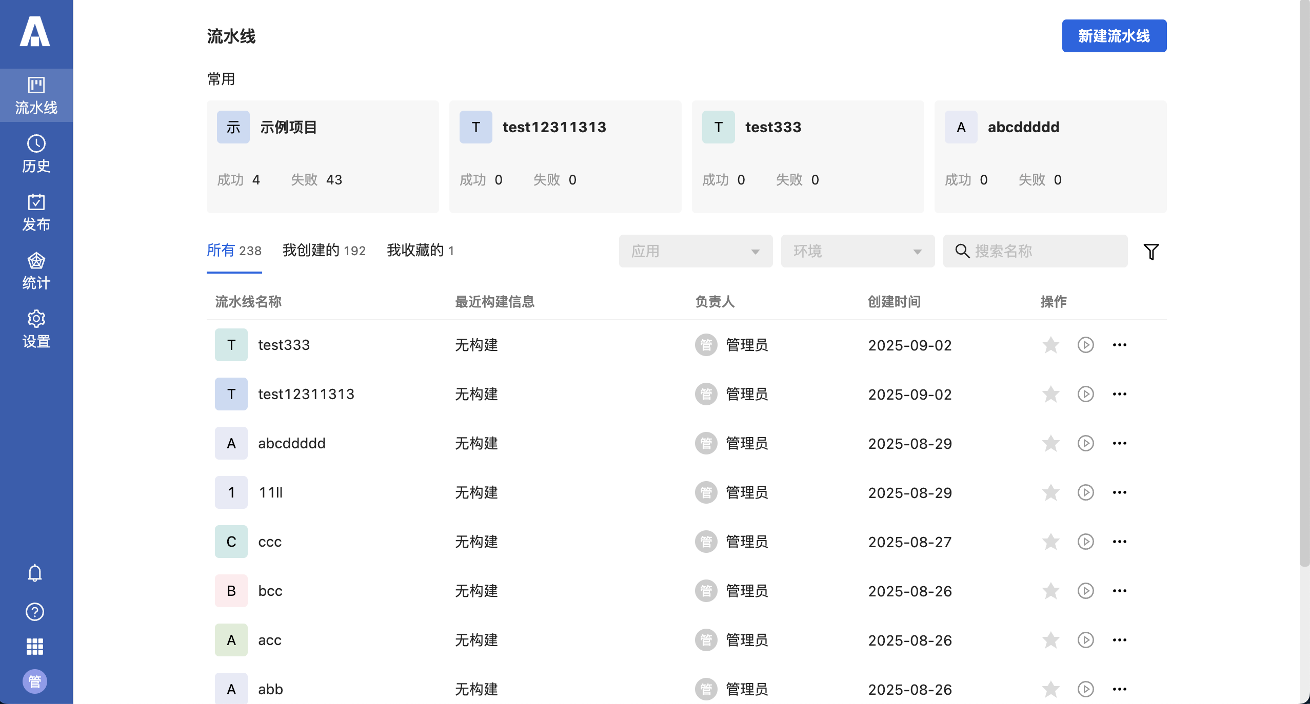Open more actions for bcc row

(1119, 591)
